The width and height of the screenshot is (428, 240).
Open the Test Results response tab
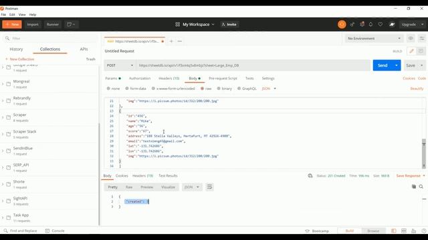[168, 176]
